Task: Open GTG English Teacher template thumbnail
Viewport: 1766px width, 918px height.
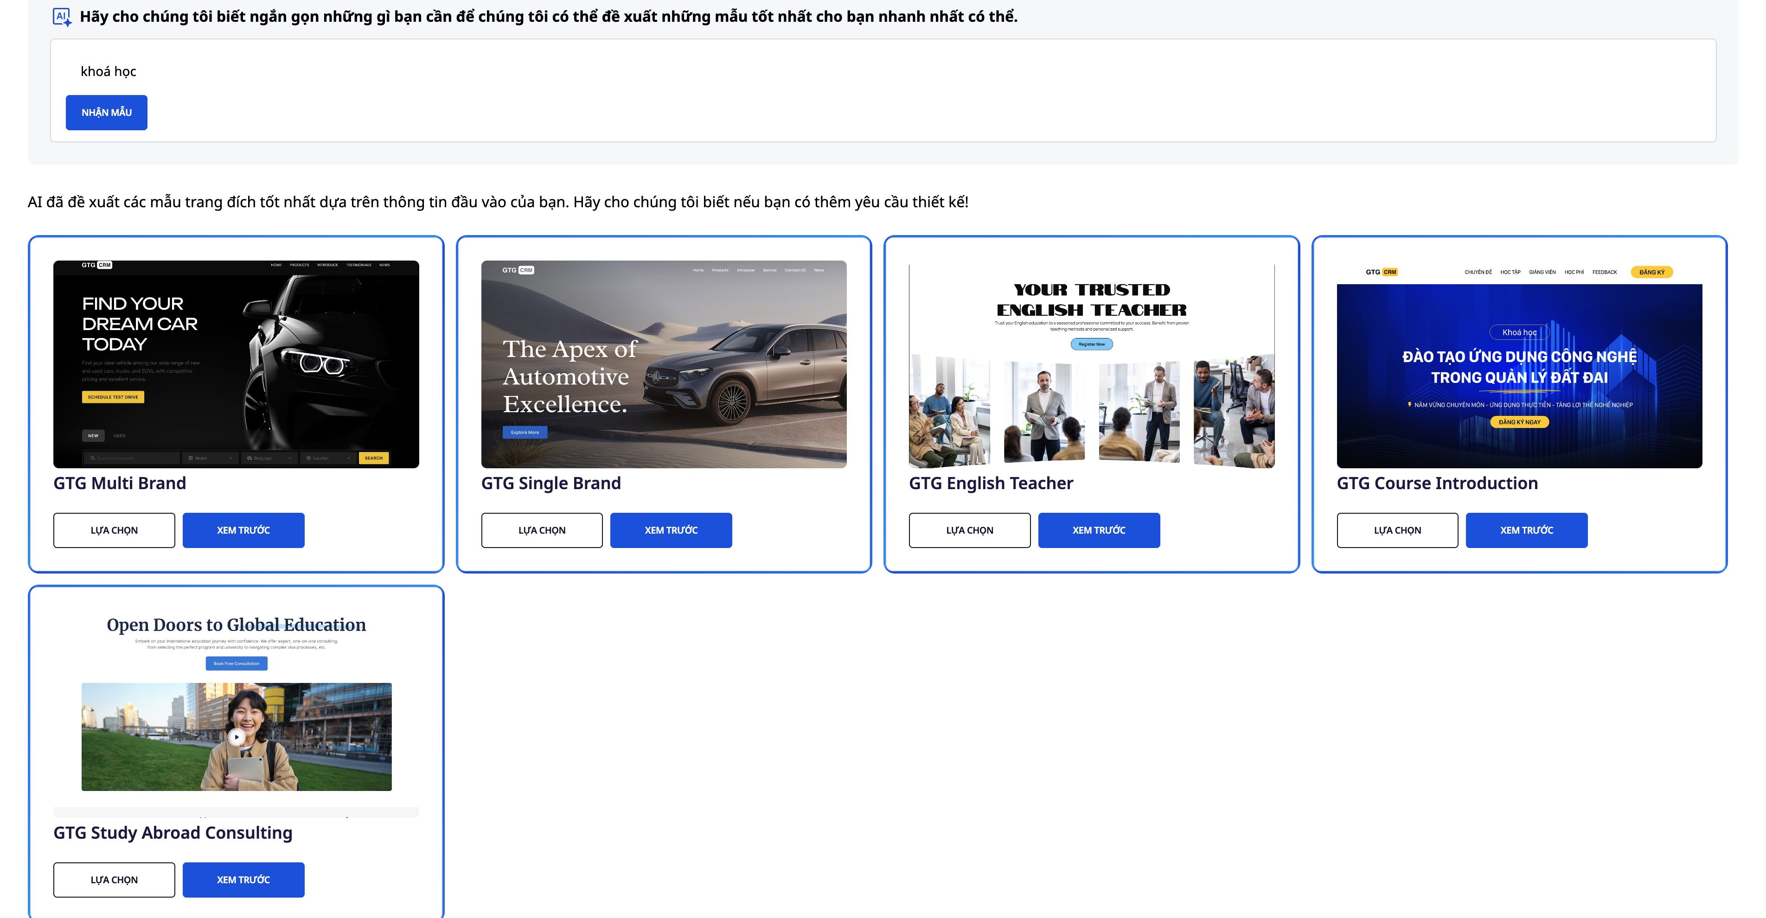Action: coord(1091,364)
